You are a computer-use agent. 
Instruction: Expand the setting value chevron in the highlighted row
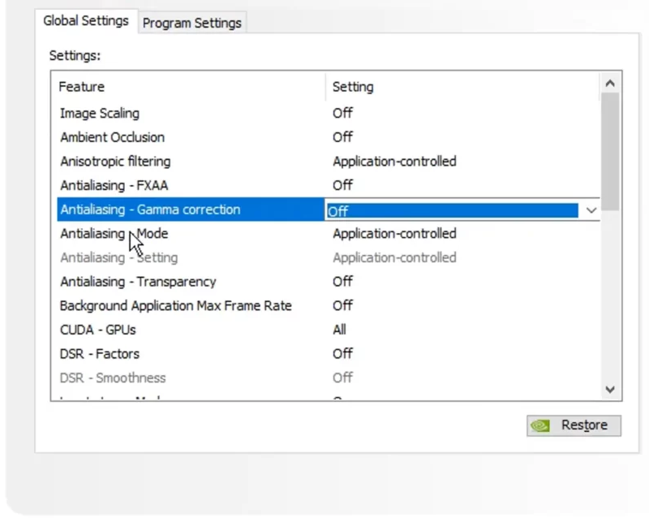pyautogui.click(x=592, y=209)
